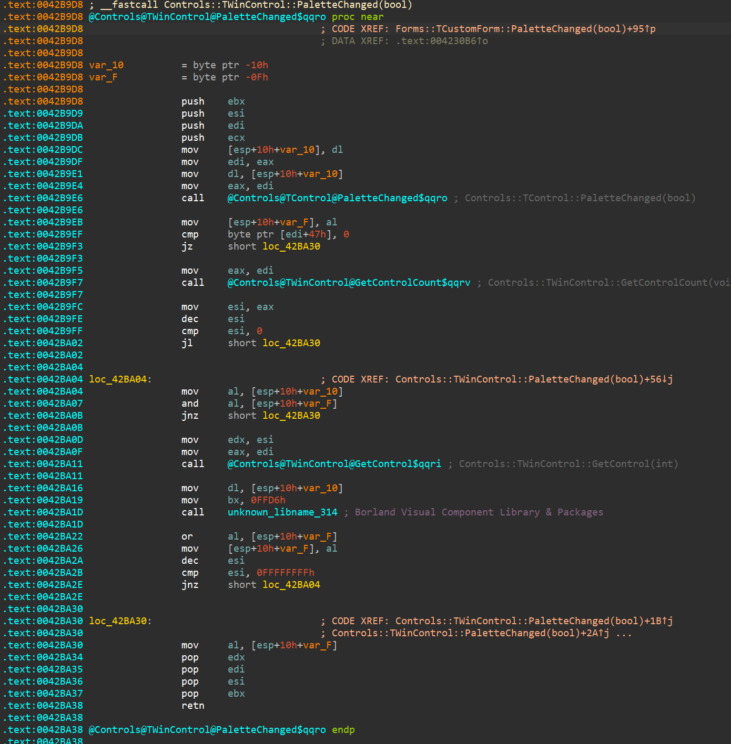Click the retn instruction

pyautogui.click(x=192, y=706)
